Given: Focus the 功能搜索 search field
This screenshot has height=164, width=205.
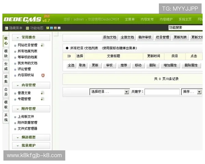Looking at the screenshot, I should (186, 28).
